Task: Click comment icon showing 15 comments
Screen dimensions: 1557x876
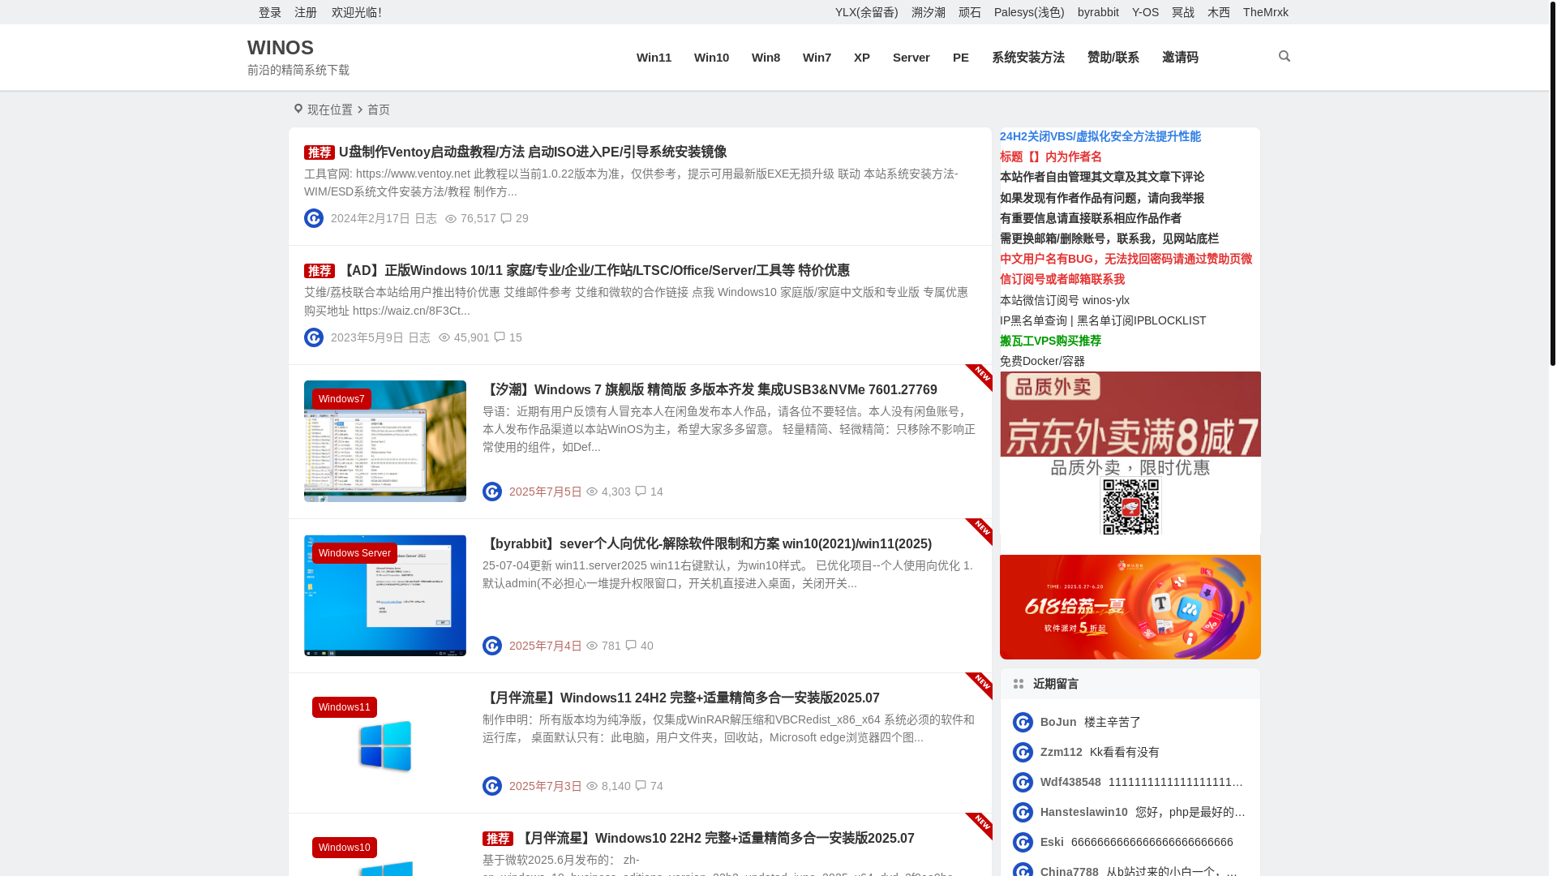Action: coord(500,337)
